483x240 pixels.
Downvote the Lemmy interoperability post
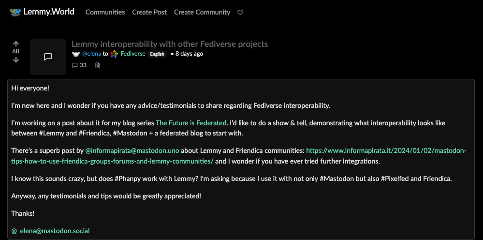click(x=16, y=60)
